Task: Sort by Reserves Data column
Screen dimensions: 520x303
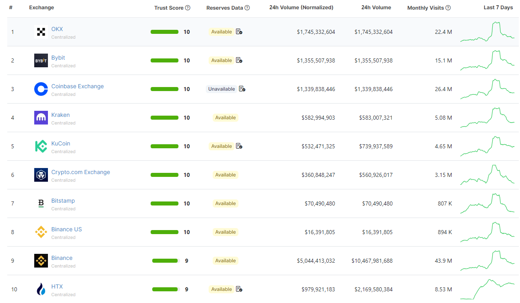Action: pyautogui.click(x=225, y=8)
